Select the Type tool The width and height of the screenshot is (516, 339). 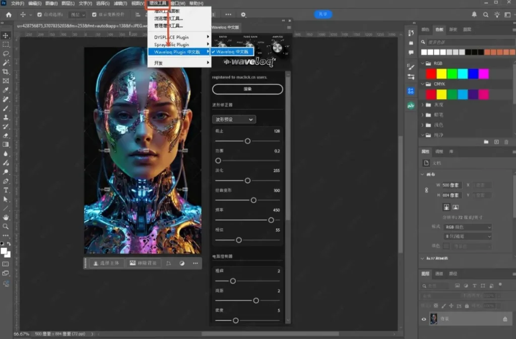6,190
